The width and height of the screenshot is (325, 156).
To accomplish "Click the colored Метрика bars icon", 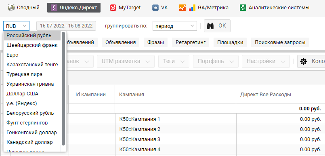I will point(192,8).
